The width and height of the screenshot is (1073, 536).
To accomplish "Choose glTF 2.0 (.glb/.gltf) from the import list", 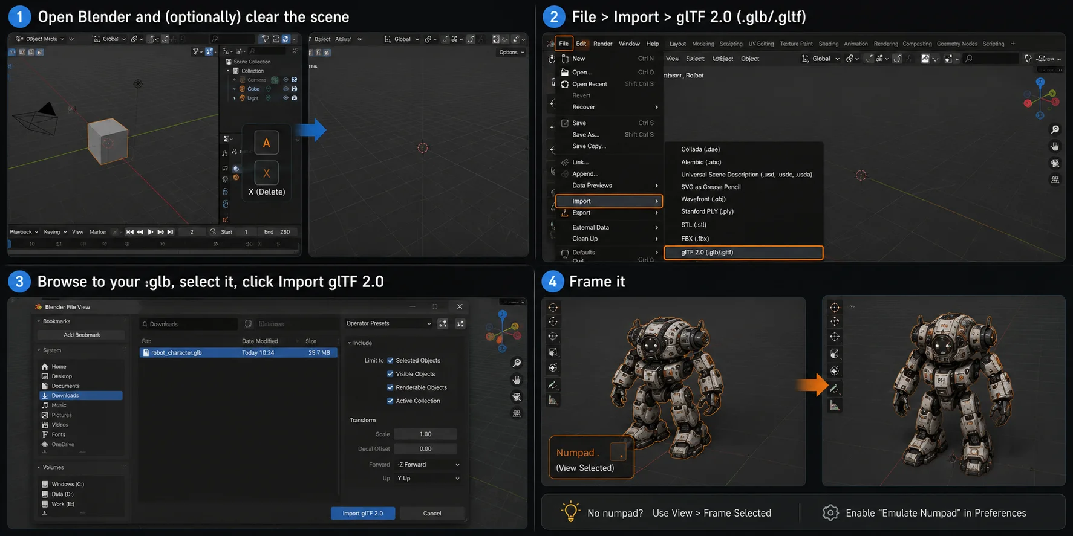I will [x=743, y=253].
